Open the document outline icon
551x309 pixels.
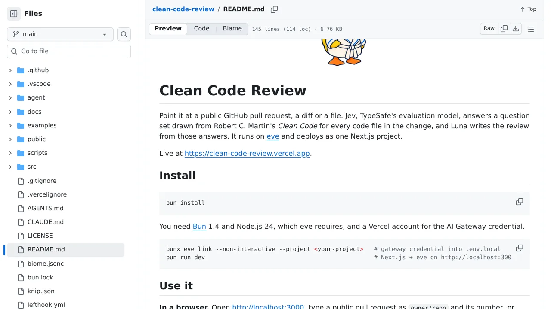pos(531,29)
